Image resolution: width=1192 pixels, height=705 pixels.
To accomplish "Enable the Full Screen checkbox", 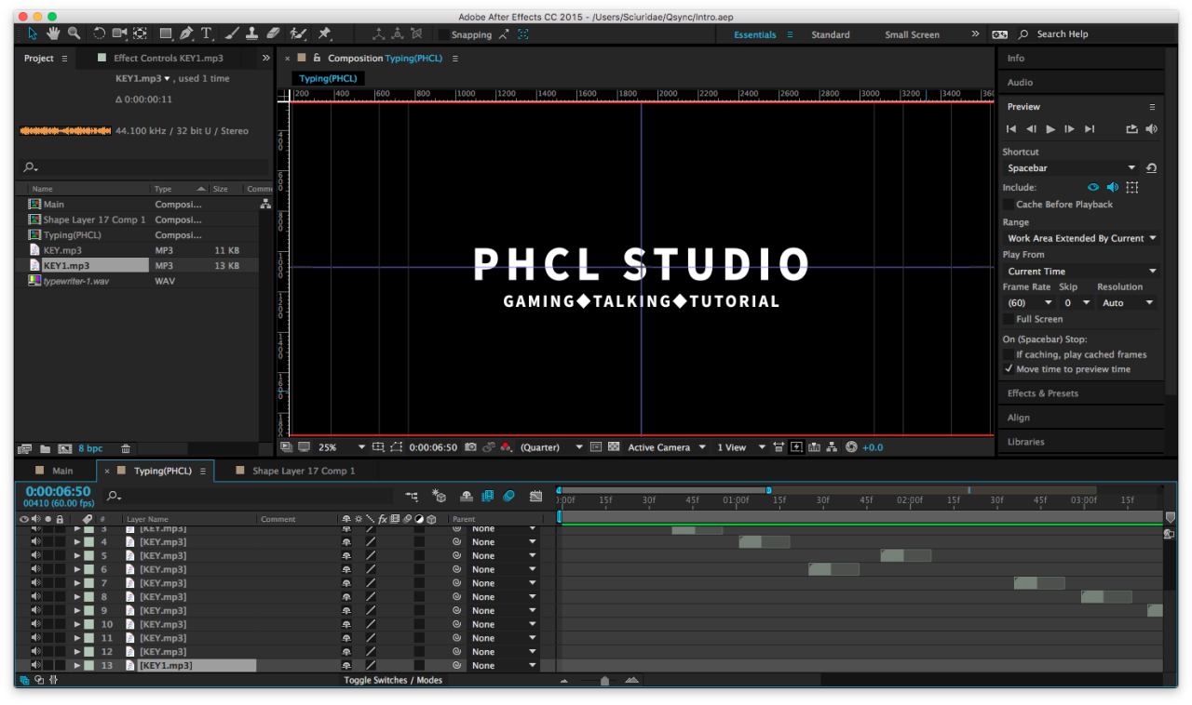I will [1009, 319].
